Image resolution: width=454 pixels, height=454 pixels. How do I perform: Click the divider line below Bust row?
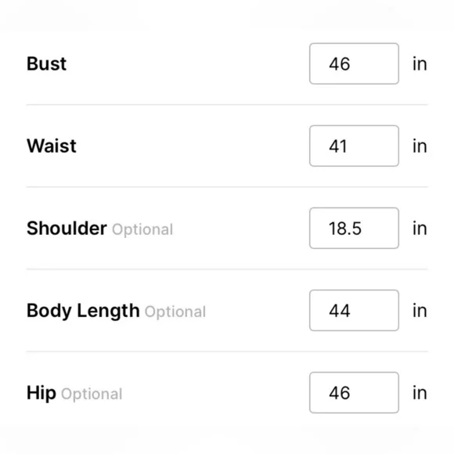pos(227,105)
